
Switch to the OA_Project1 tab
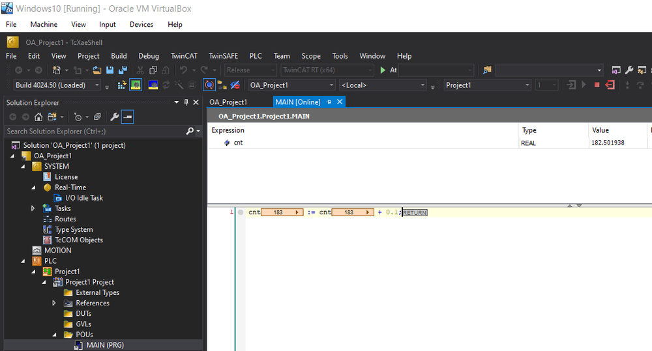228,102
